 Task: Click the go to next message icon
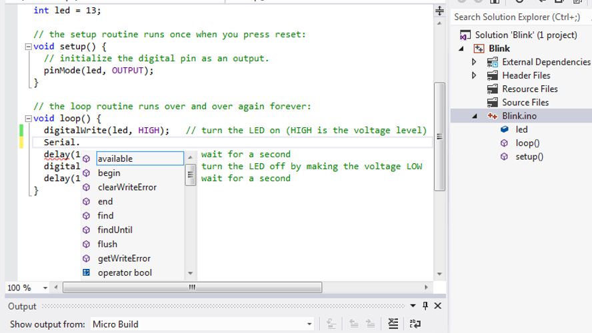[x=370, y=324]
